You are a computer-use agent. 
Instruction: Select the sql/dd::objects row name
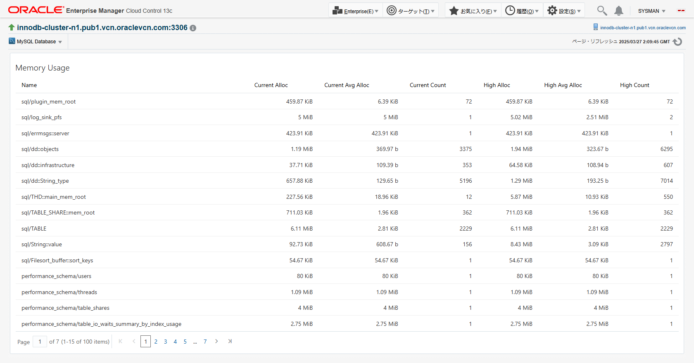click(x=40, y=149)
